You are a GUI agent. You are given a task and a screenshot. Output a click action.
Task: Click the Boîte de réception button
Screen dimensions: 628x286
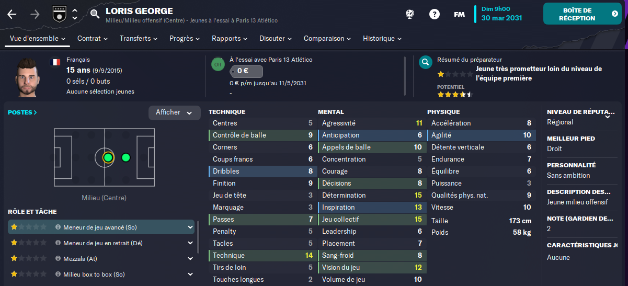click(x=583, y=14)
